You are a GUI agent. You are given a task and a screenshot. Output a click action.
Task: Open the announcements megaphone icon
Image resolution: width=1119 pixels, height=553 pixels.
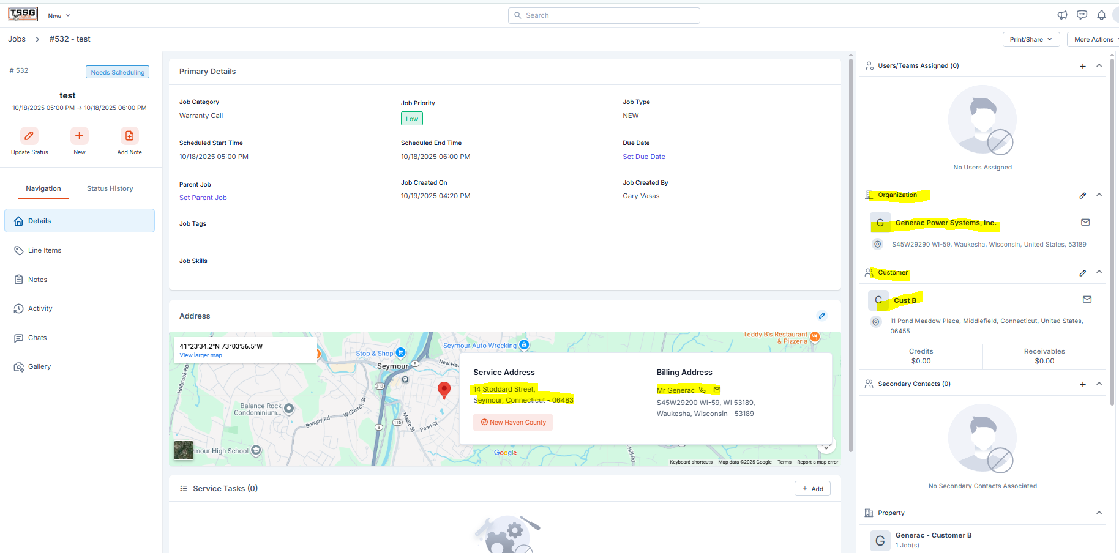tap(1062, 15)
